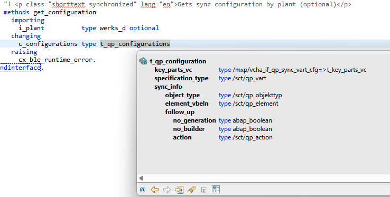Select the no_builder component
The image size is (390, 197).
click(x=189, y=129)
